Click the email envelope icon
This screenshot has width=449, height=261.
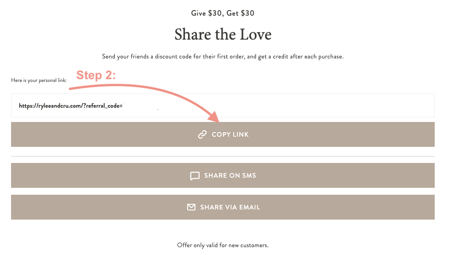point(191,207)
